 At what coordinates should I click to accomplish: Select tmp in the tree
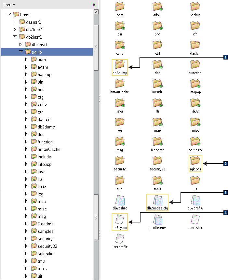point(41,261)
